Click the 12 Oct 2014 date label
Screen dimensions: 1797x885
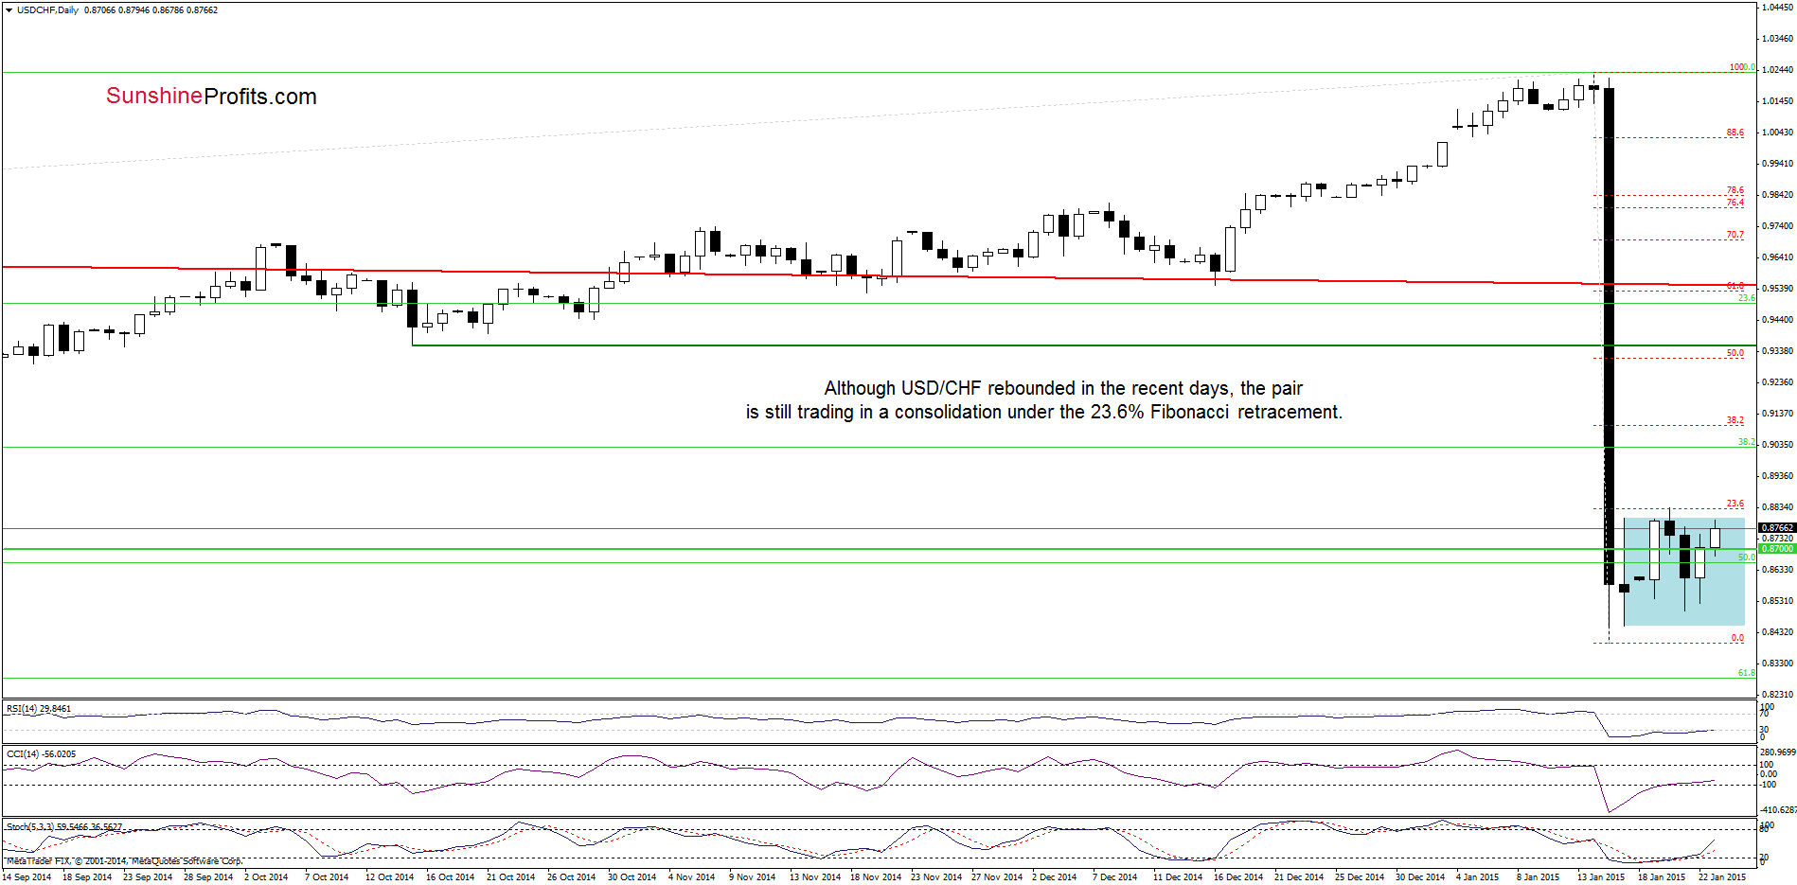coord(389,876)
